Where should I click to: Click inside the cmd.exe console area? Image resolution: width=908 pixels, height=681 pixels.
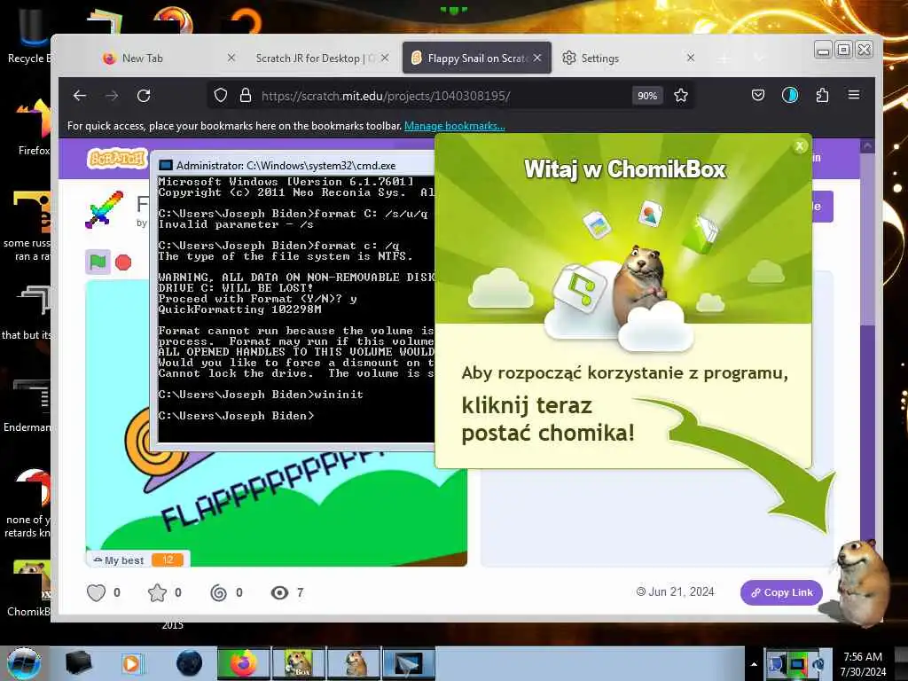296,308
